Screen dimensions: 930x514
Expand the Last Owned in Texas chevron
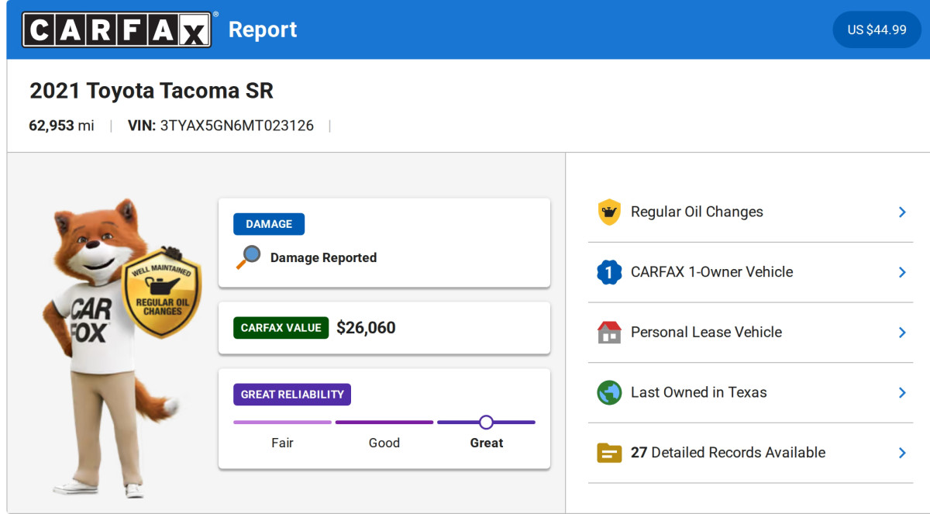pyautogui.click(x=902, y=392)
